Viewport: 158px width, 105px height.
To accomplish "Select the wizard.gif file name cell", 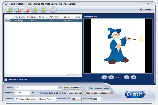I will coord(19,20).
